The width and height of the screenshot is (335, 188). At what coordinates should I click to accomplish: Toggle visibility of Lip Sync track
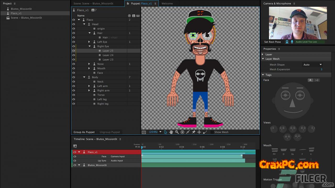point(75,161)
